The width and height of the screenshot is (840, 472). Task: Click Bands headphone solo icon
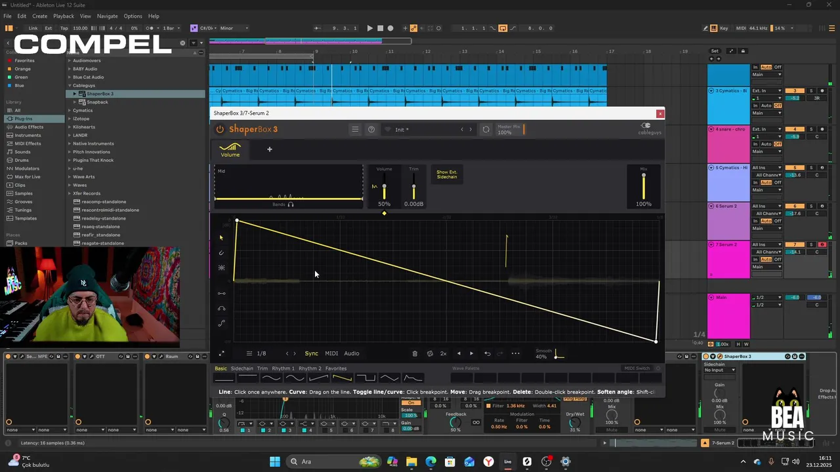[x=291, y=205]
